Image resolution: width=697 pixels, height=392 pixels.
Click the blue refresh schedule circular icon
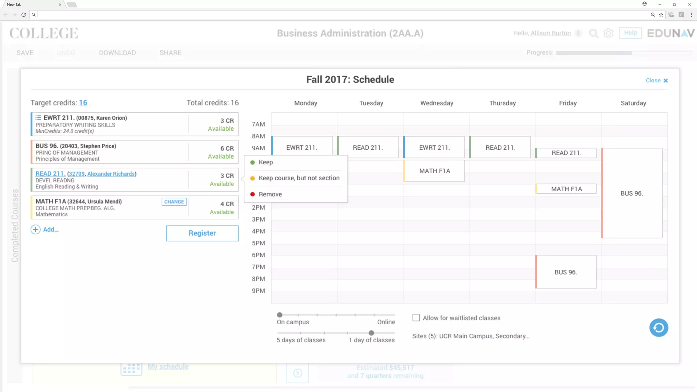(x=659, y=327)
